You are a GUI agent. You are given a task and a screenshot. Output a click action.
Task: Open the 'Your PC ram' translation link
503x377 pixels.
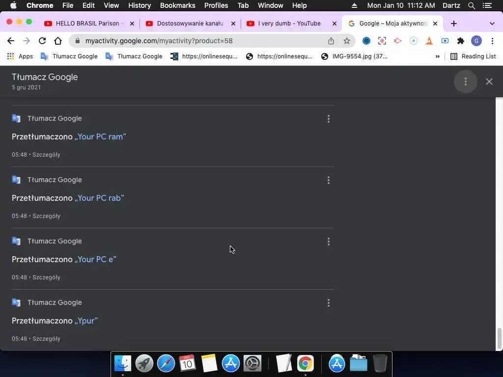coord(100,136)
